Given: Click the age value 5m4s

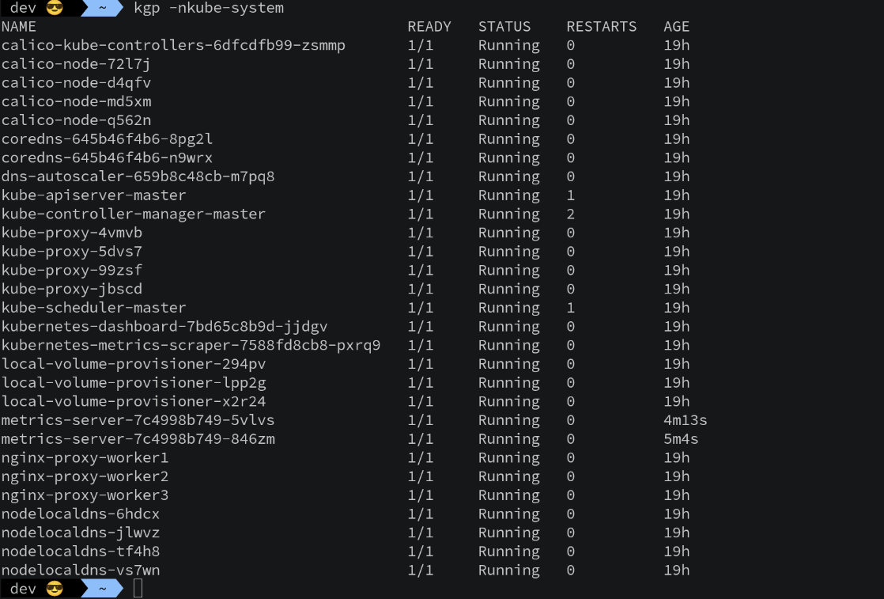Looking at the screenshot, I should click(x=681, y=439).
